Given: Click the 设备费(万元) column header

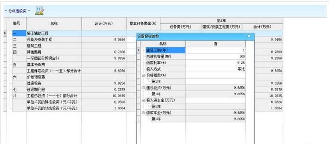Looking at the screenshot, I should tap(180, 27).
